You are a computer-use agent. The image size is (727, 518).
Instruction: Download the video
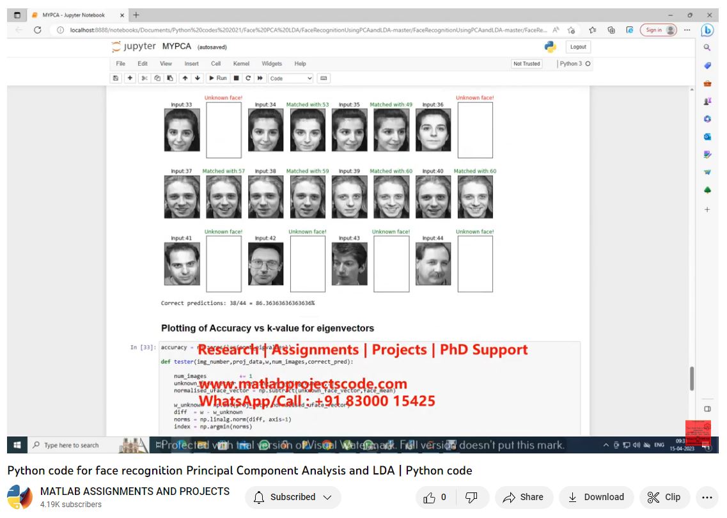[x=597, y=497]
